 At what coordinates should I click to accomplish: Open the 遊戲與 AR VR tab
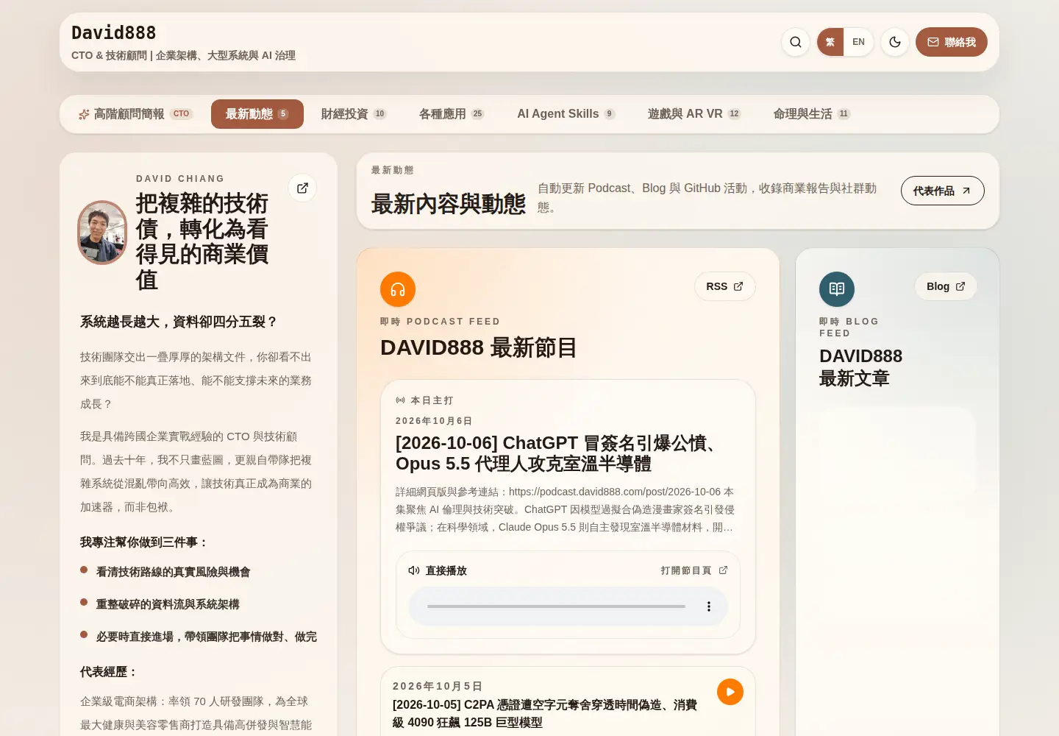tap(694, 114)
